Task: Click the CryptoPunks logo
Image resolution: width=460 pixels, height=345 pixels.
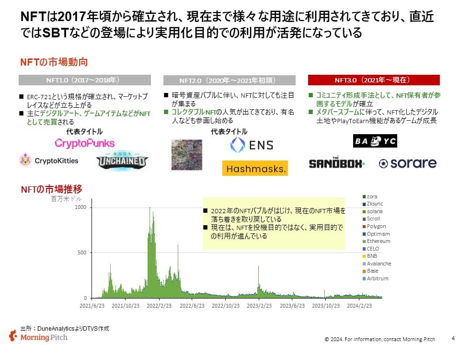Action: tap(84, 143)
